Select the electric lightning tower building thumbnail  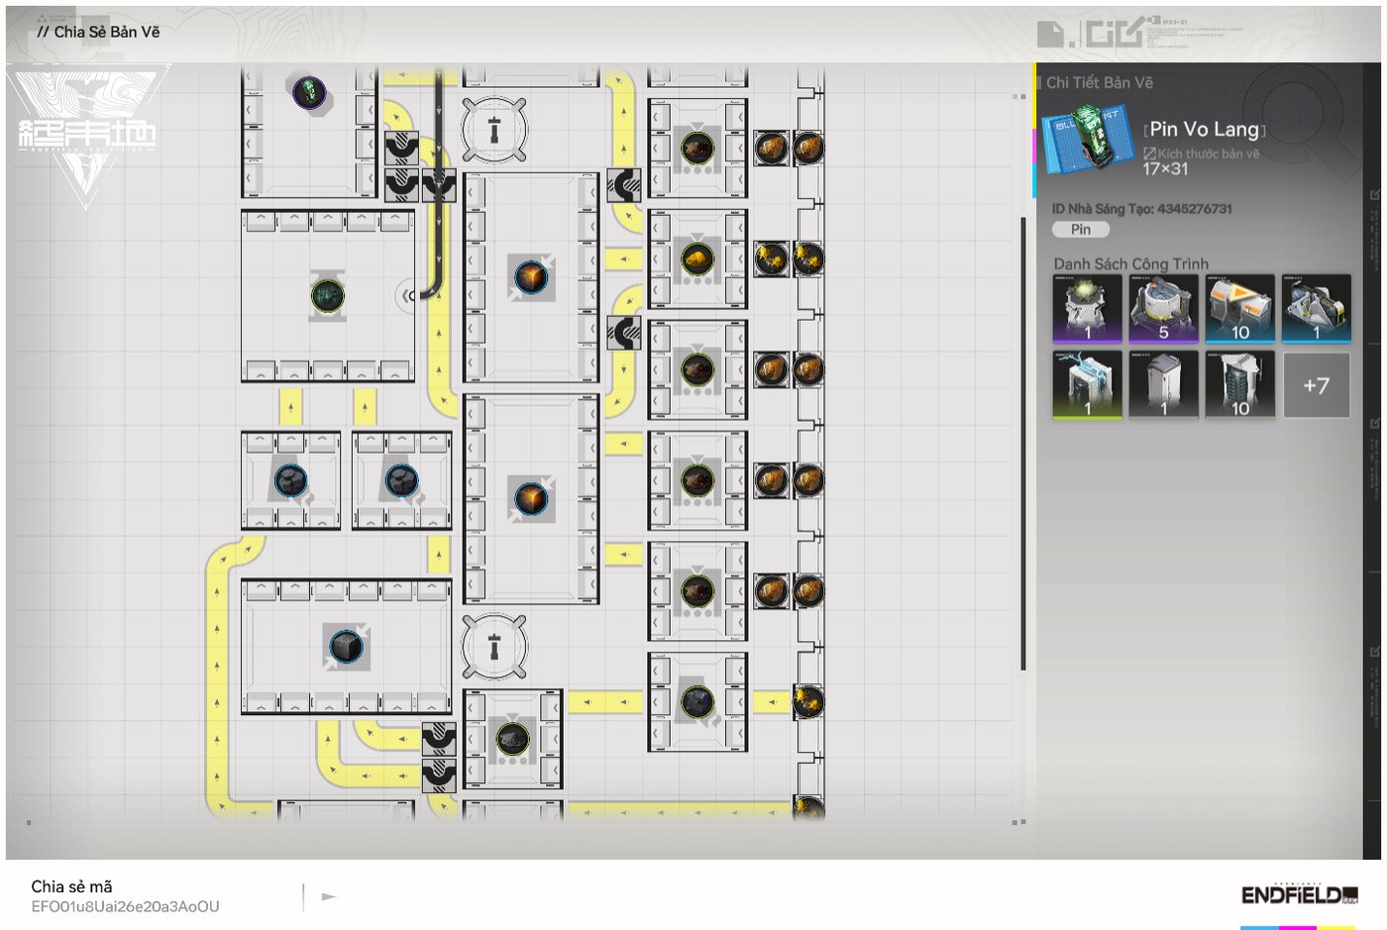(1087, 384)
